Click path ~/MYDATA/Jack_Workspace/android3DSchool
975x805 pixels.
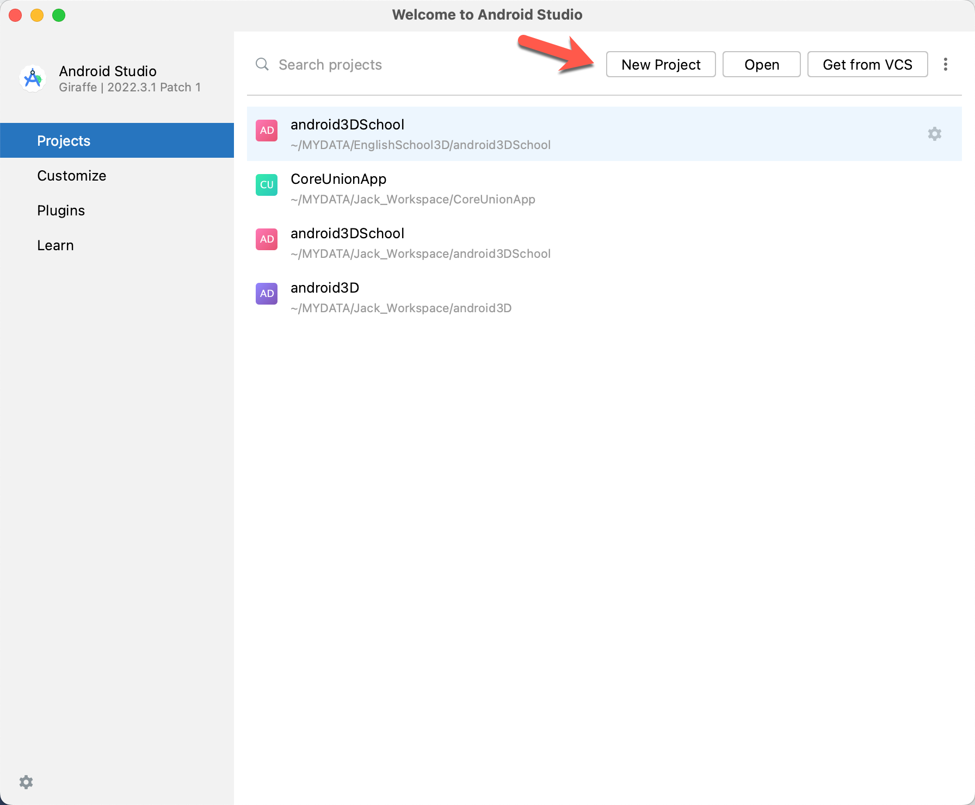(x=421, y=253)
